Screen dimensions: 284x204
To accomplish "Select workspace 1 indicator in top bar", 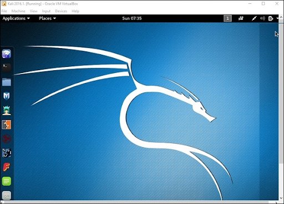I will pos(227,18).
